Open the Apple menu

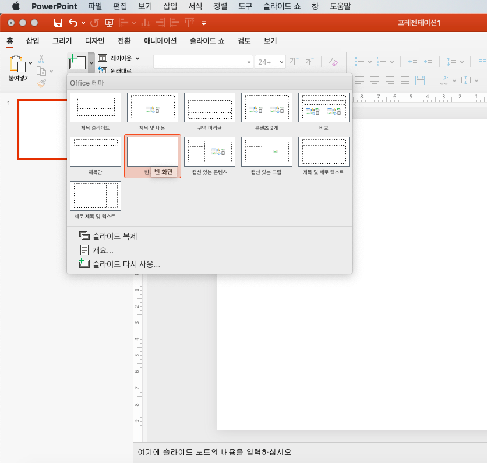16,6
